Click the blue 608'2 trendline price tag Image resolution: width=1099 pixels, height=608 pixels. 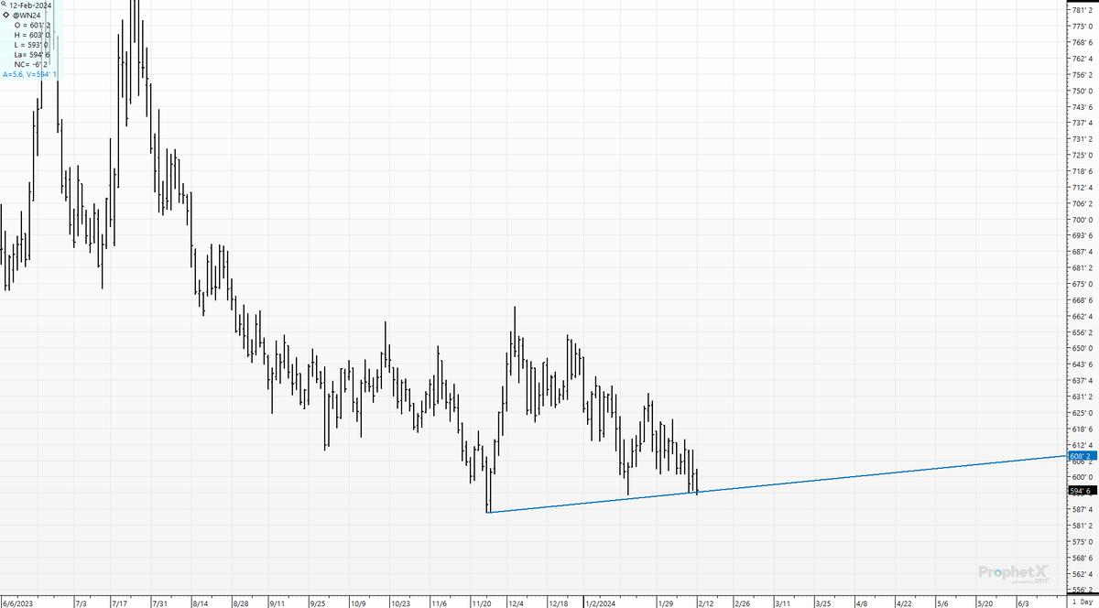coord(1083,455)
